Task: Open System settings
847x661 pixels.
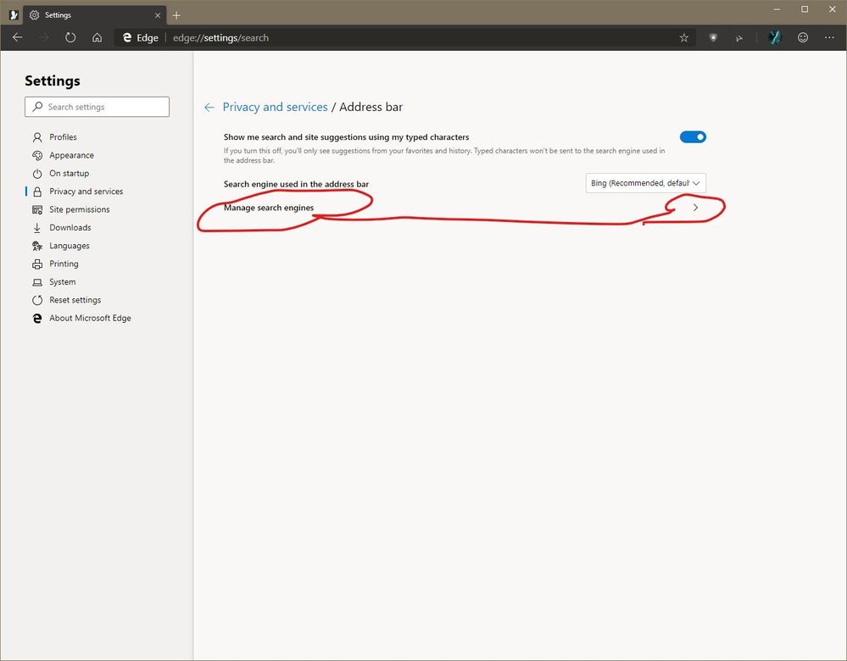Action: click(63, 282)
